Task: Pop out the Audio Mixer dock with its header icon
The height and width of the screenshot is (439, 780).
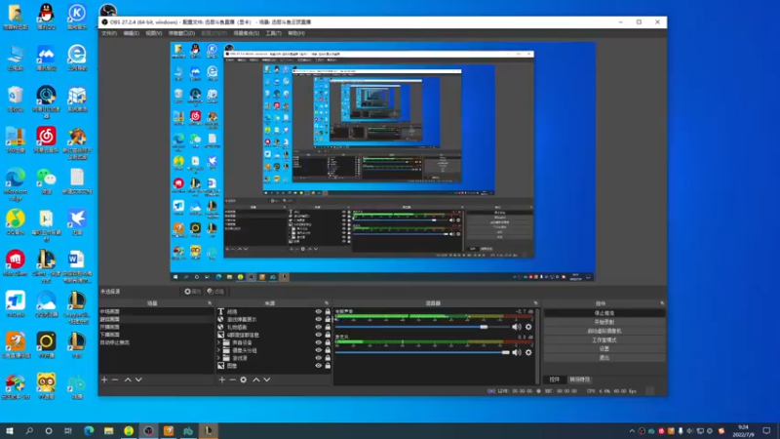Action: coord(535,303)
